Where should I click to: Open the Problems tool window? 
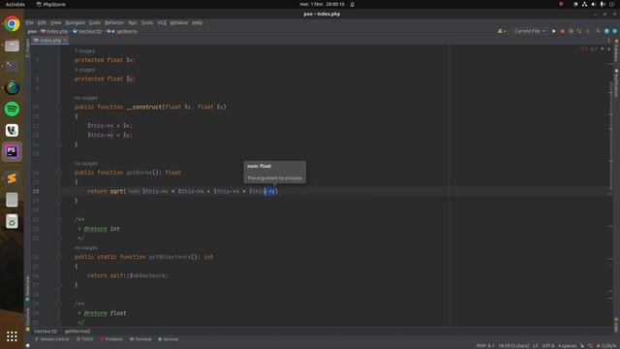pyautogui.click(x=111, y=339)
